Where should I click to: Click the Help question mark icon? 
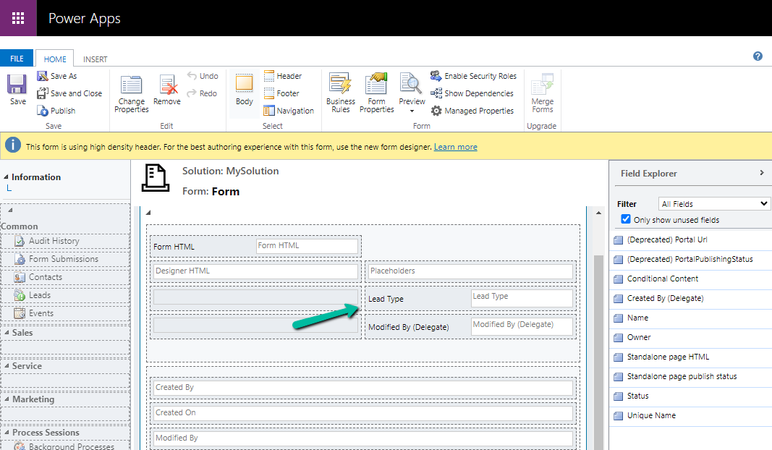coord(758,56)
